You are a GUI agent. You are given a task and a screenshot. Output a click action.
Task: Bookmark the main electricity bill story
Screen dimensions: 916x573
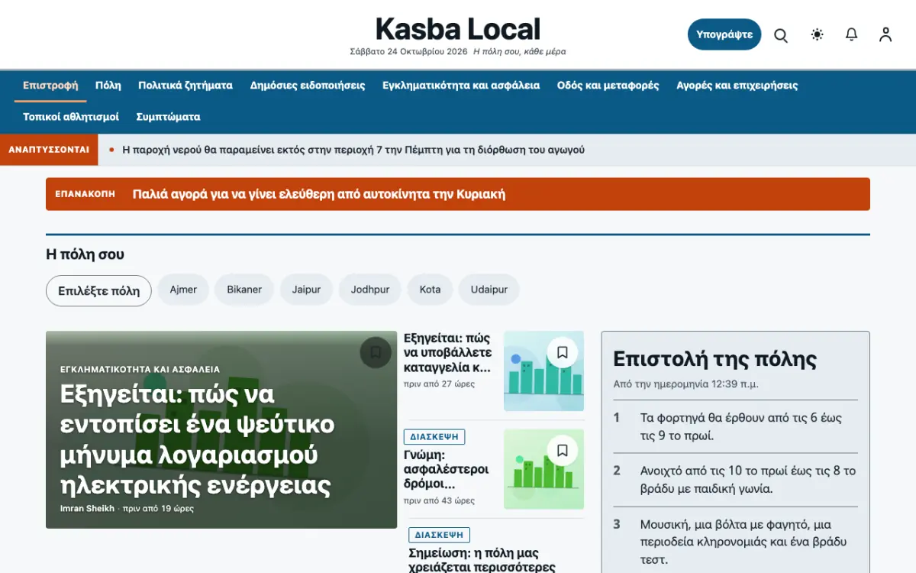coord(376,352)
